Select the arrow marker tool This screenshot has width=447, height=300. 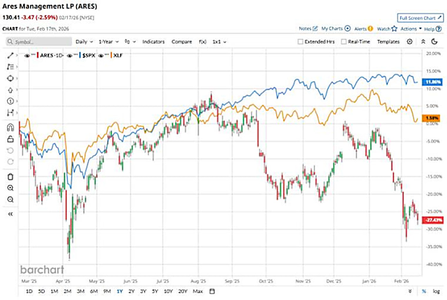click(10, 90)
